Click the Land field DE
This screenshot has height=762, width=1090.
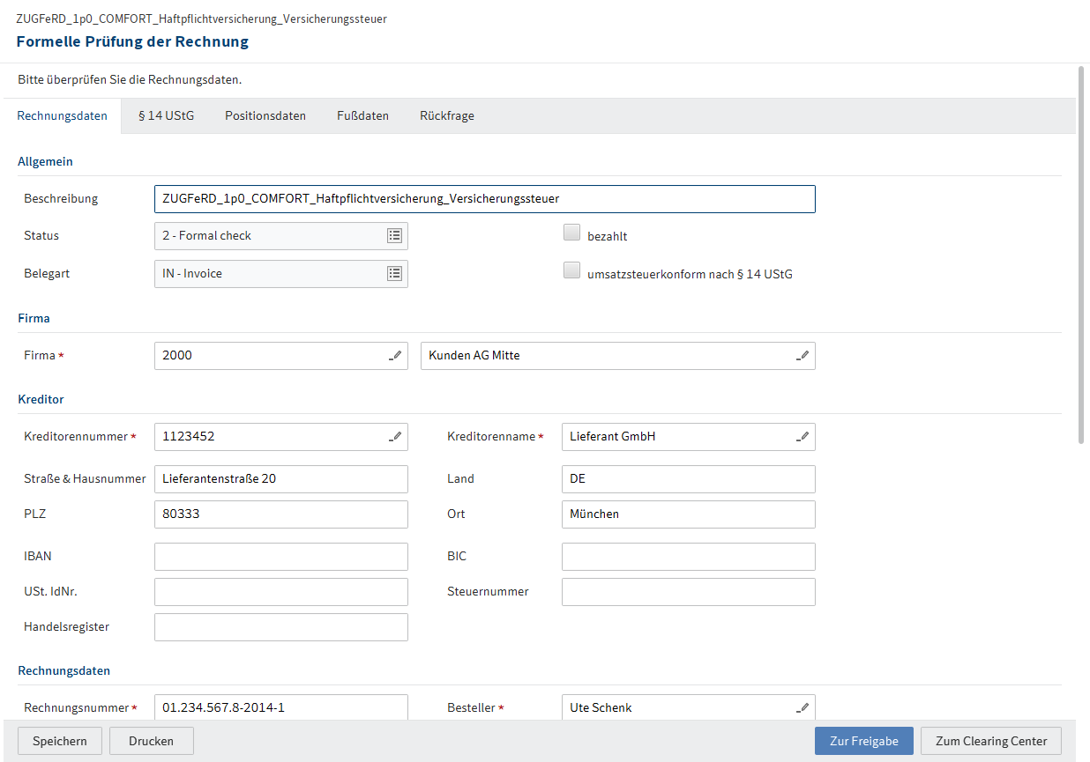tap(689, 479)
